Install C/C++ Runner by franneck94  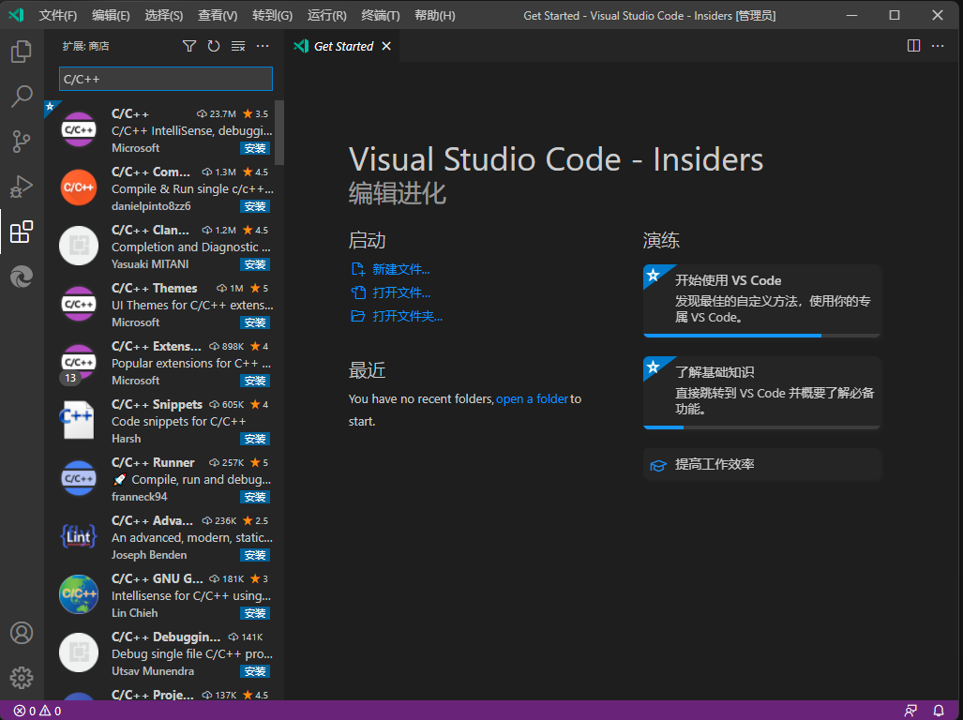(x=255, y=497)
